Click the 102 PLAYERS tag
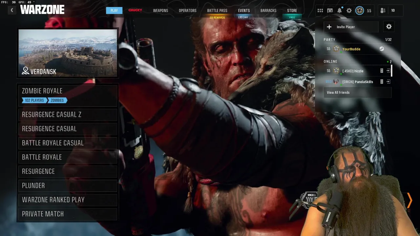The image size is (420, 236). (x=34, y=100)
